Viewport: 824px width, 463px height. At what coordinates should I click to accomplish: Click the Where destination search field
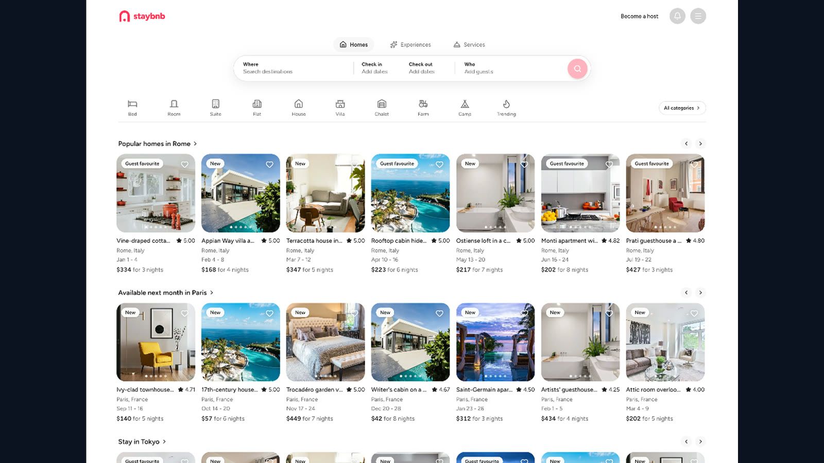tap(294, 68)
